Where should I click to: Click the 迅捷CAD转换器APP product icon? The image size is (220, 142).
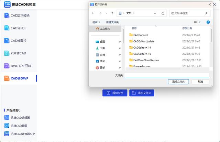click(x=7, y=134)
